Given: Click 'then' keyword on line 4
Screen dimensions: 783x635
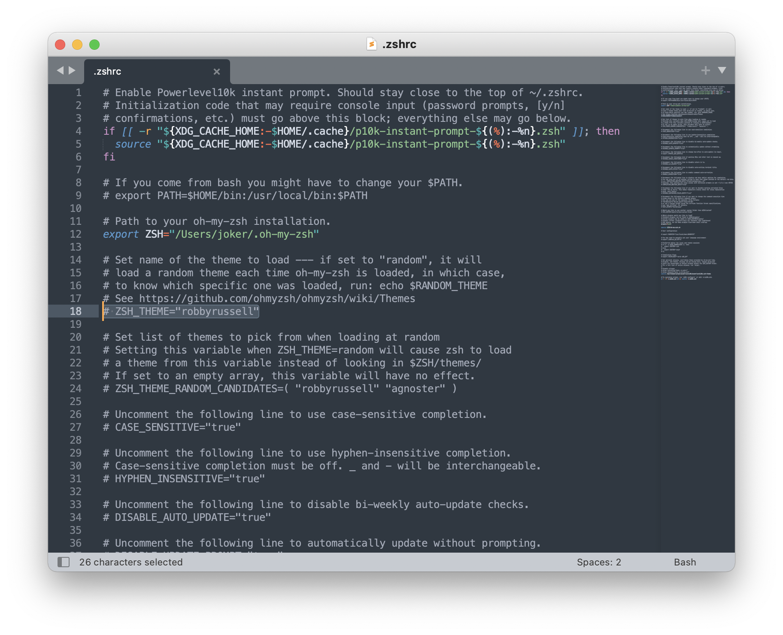Looking at the screenshot, I should 608,131.
